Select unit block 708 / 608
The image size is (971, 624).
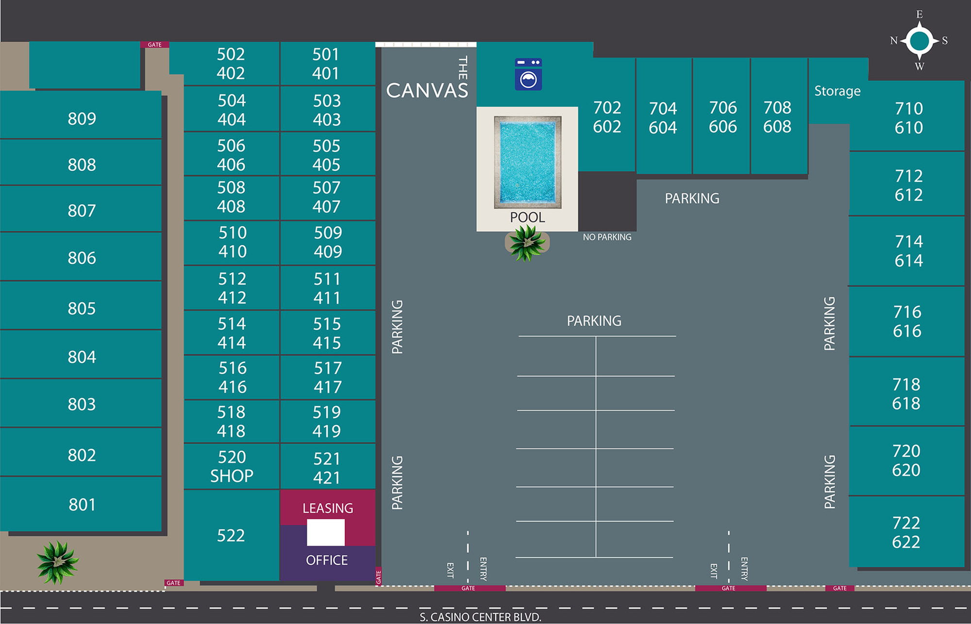click(779, 116)
